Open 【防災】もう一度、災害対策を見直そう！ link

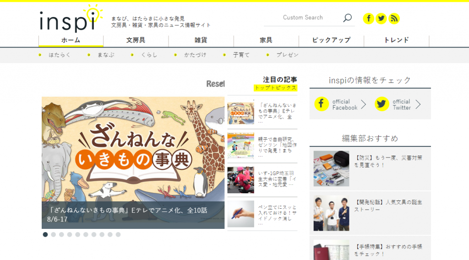[388, 162]
